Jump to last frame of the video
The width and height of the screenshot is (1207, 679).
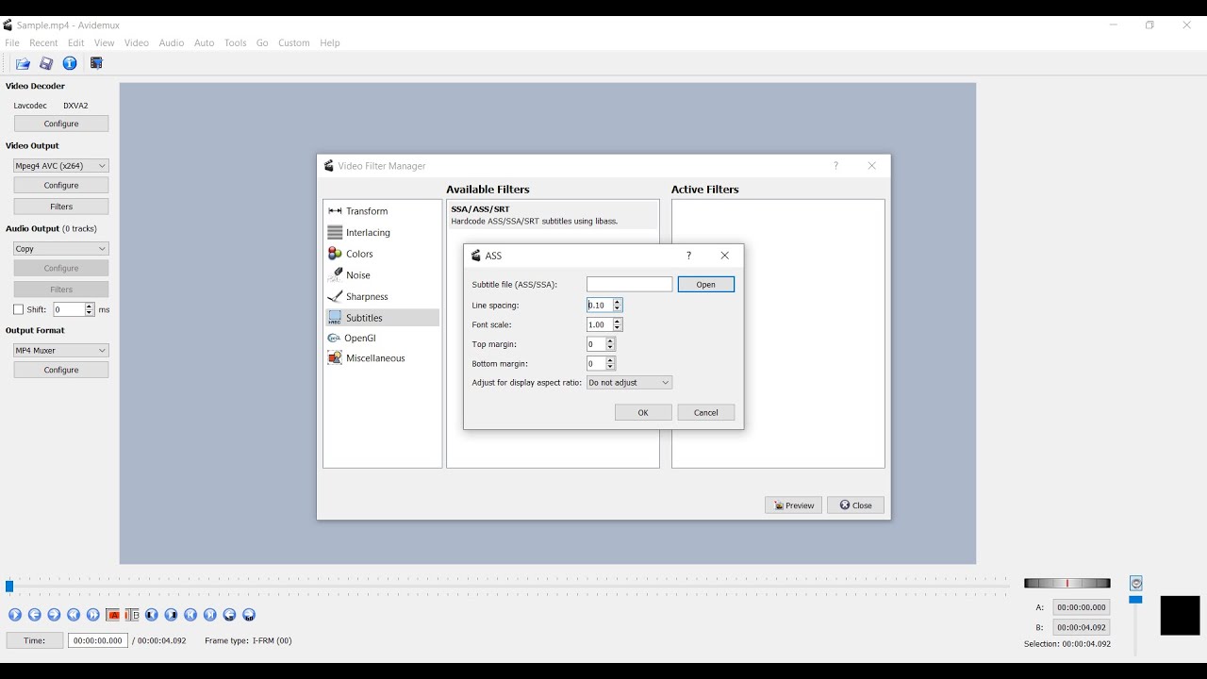point(210,615)
